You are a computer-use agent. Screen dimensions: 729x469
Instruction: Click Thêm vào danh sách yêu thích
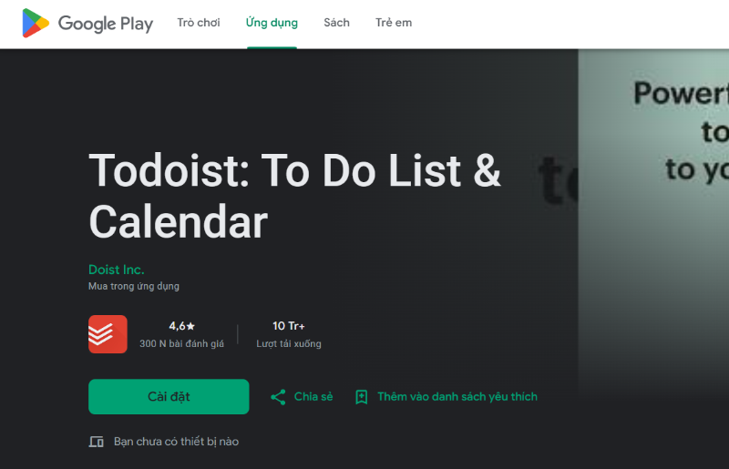pyautogui.click(x=457, y=396)
